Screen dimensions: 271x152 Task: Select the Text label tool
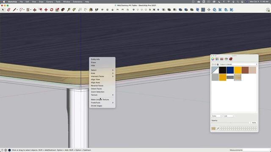(80, 10)
